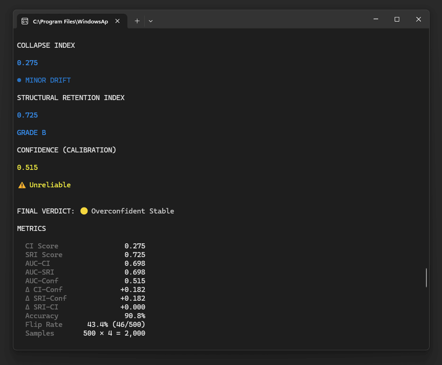Close the C:\Program Files\WindowsAp tab

118,21
